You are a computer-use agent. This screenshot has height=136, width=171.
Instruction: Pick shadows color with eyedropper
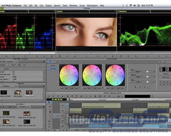tap(79, 88)
